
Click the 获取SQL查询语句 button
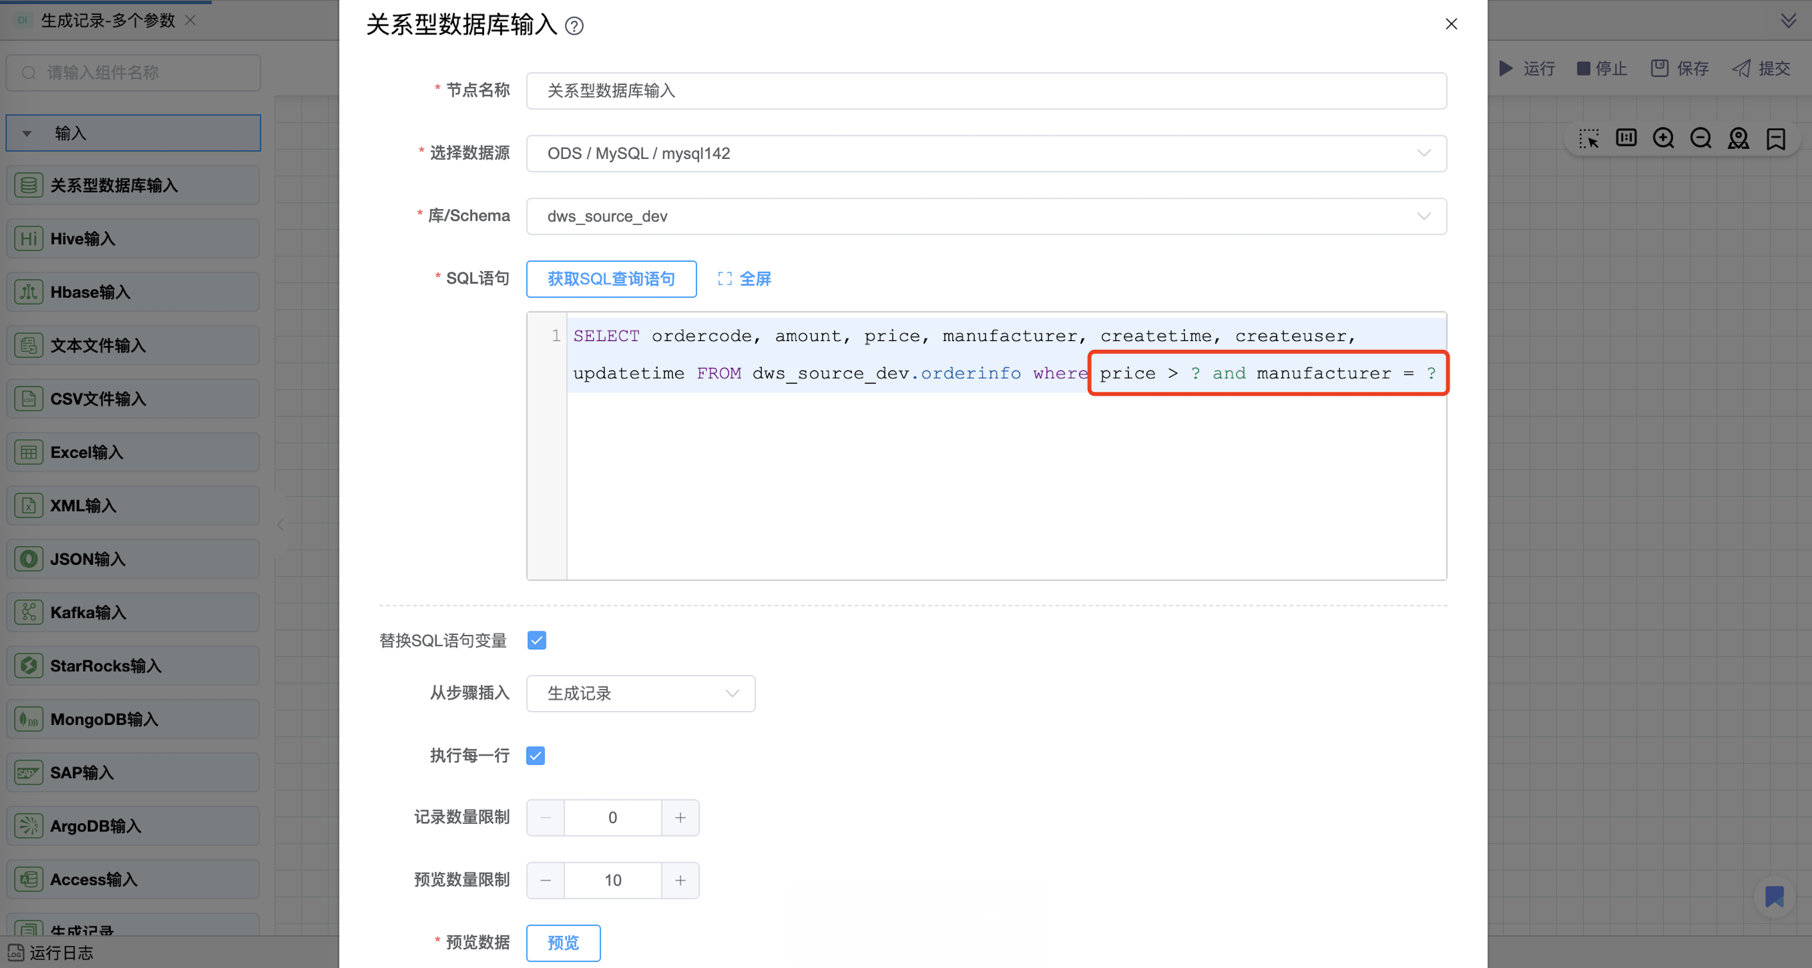coord(610,279)
